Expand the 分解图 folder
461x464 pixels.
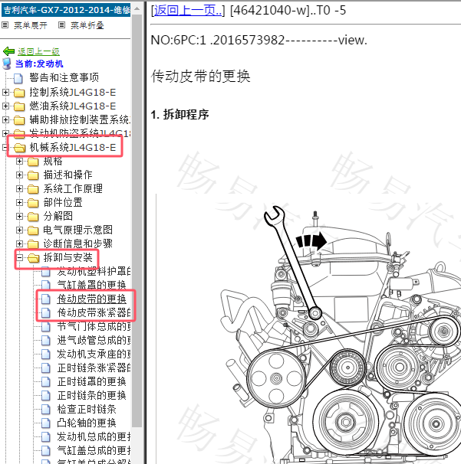point(20,216)
